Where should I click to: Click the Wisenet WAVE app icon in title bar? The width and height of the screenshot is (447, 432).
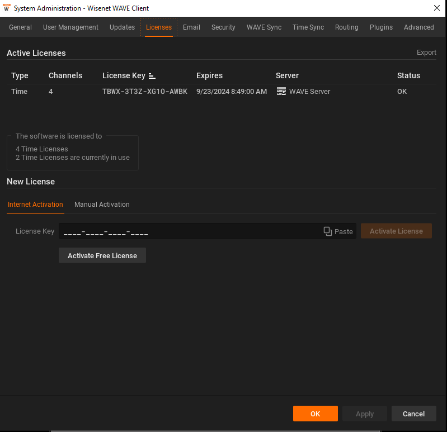pos(7,8)
